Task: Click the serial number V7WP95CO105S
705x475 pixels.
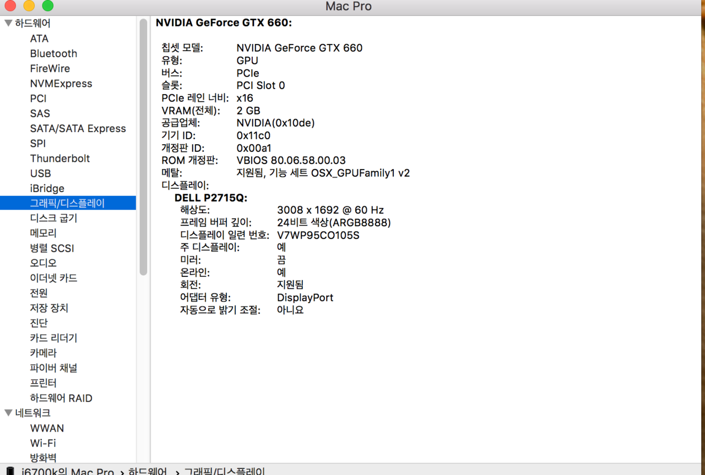Action: 318,235
